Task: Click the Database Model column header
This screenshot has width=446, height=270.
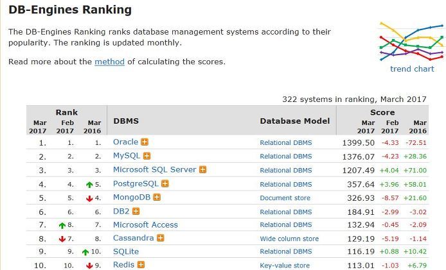Action: coord(295,121)
